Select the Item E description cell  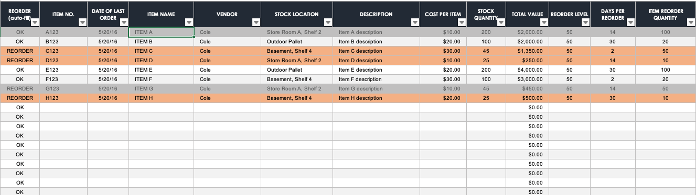[x=376, y=70]
